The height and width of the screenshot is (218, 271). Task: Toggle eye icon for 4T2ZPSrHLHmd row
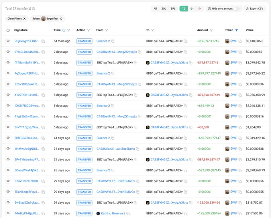(x=8, y=95)
